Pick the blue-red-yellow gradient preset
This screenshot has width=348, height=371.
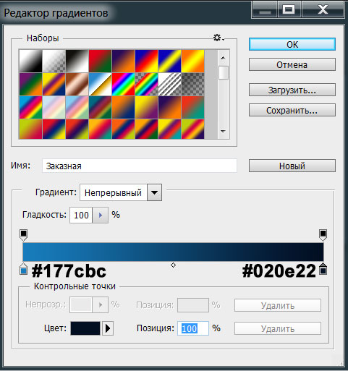(146, 61)
